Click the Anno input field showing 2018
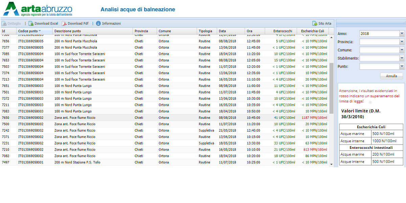 point(379,33)
